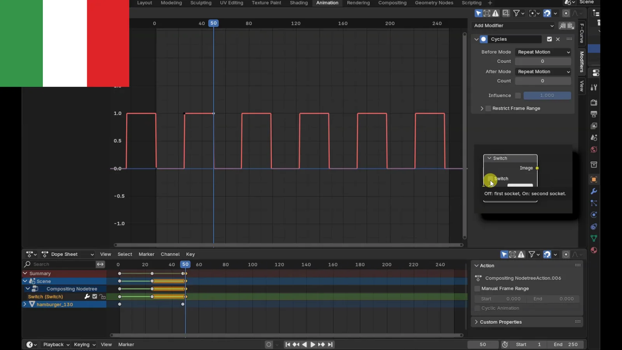Open the Before Mode Repeat Motion dropdown

(x=543, y=52)
